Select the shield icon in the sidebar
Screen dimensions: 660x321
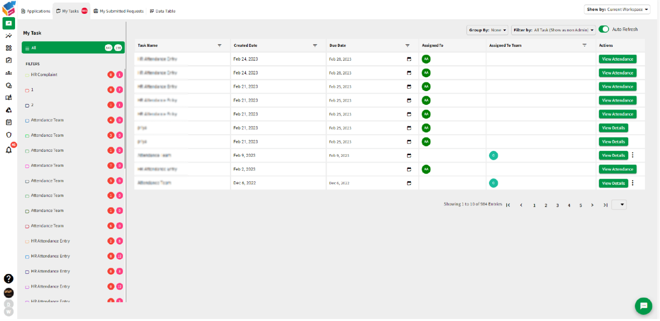[x=9, y=134]
